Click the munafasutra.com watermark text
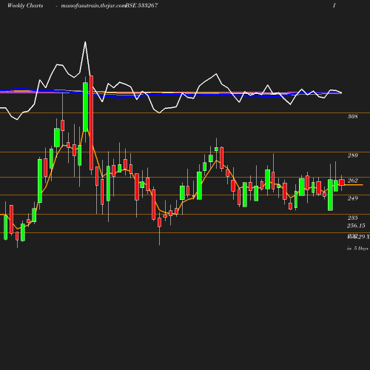This screenshot has height=370, width=370. [93, 5]
